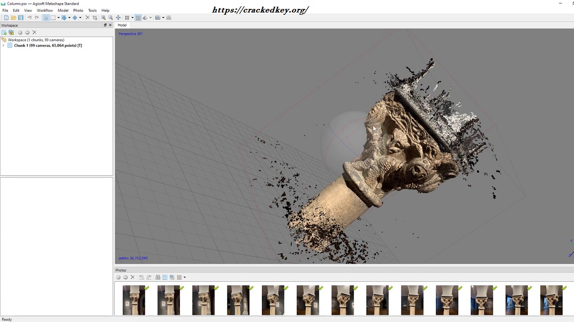
Task: Disable selected items in Workspace toolbar
Action: [27, 32]
